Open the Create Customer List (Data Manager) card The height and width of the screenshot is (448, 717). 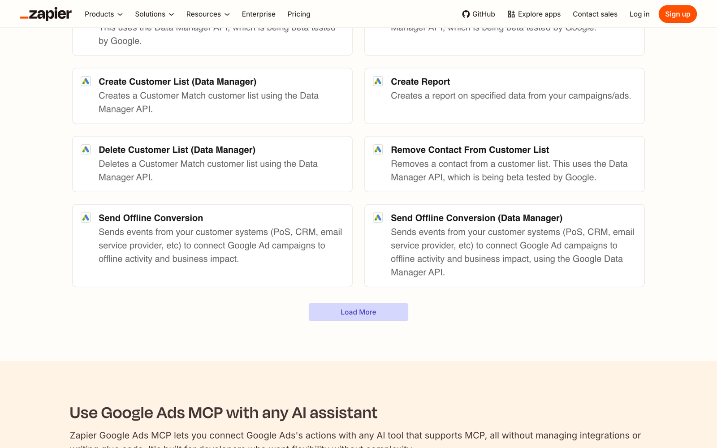pos(212,96)
